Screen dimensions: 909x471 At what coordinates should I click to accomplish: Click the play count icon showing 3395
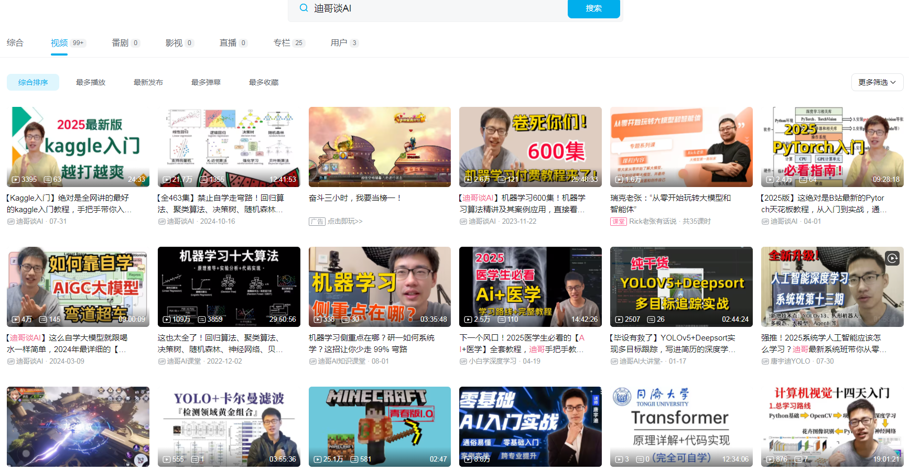point(16,180)
